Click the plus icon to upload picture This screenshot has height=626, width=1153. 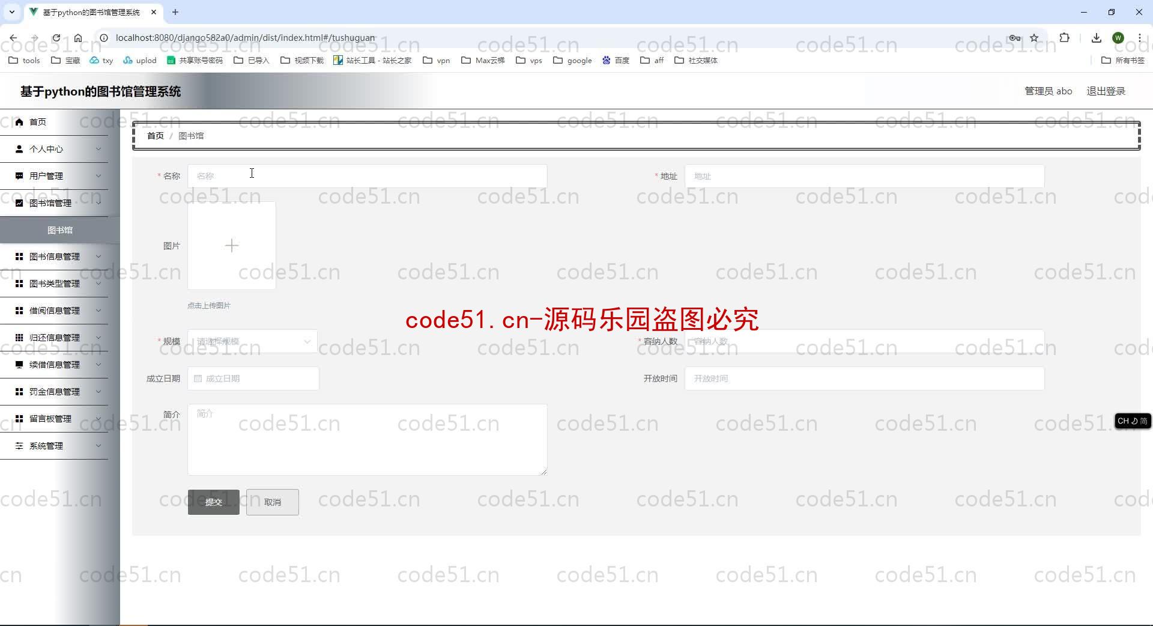232,246
